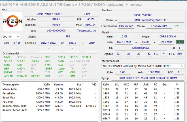This screenshot has height=122, width=187.
Task: Click the L1 cache value 8x32 + 8x32
Action: (48, 43)
